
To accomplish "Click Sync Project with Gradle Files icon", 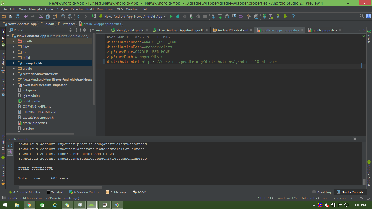I will 264,16.
